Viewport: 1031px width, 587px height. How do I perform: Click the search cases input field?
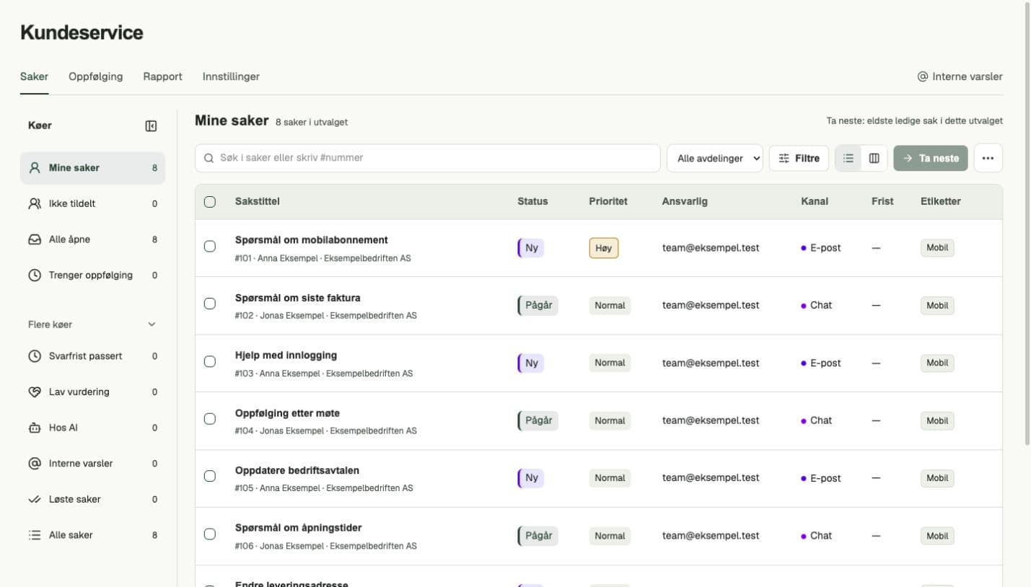tap(428, 158)
